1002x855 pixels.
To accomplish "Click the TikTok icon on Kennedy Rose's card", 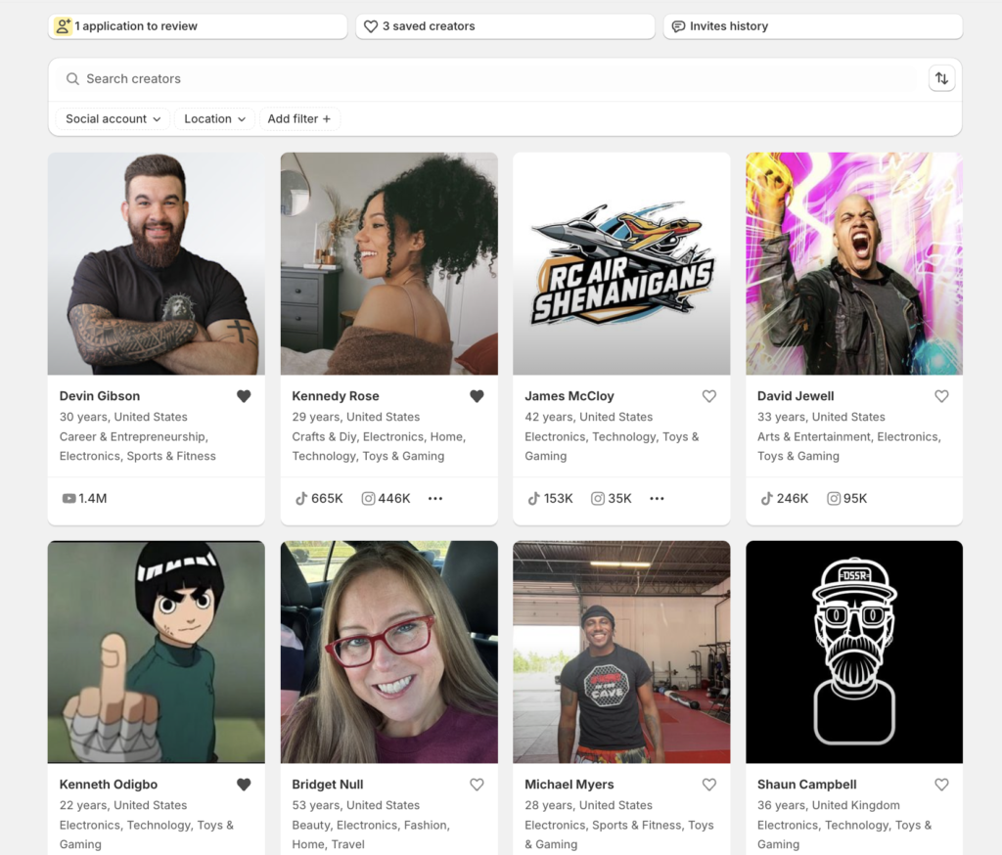I will pyautogui.click(x=301, y=499).
